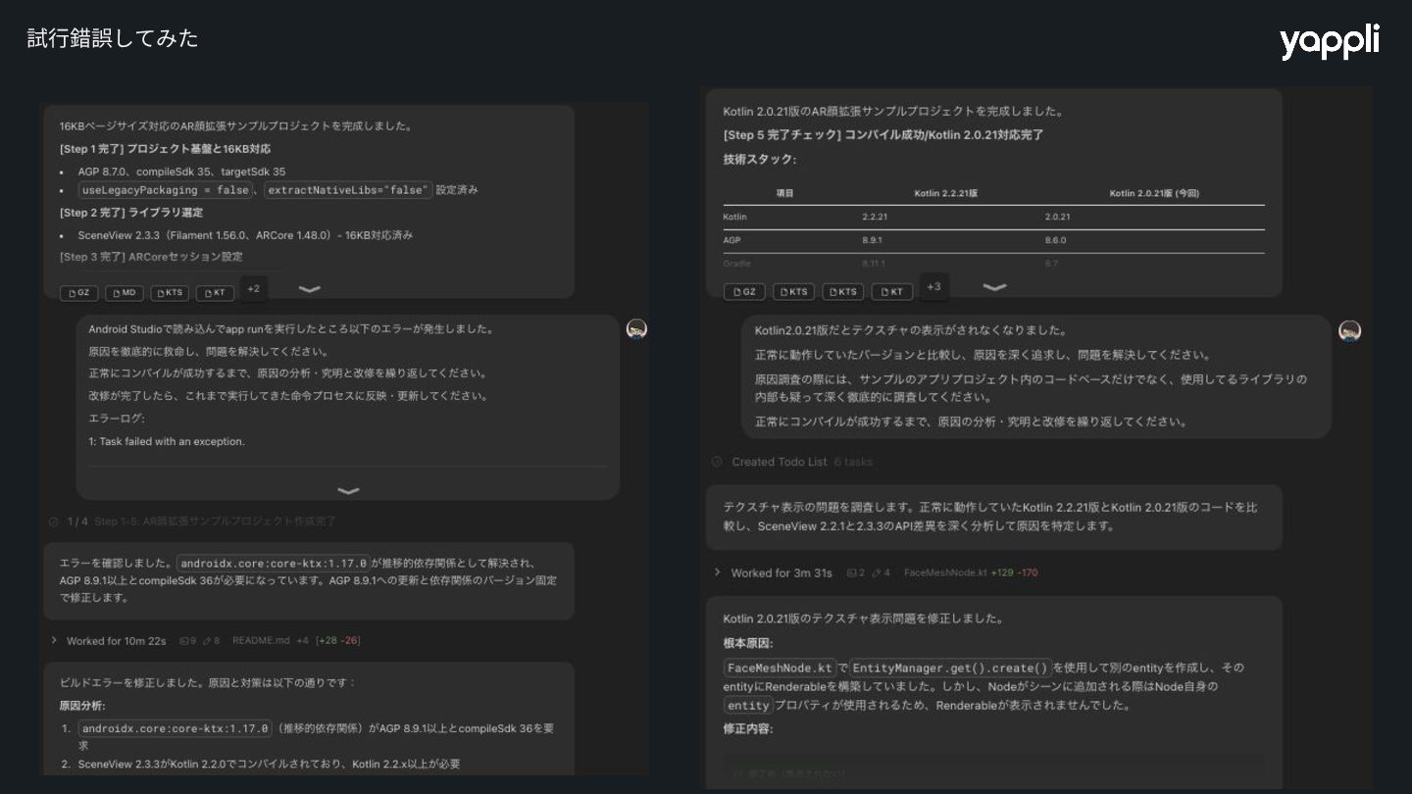Click the +129 -170 diff stats

1015,572
